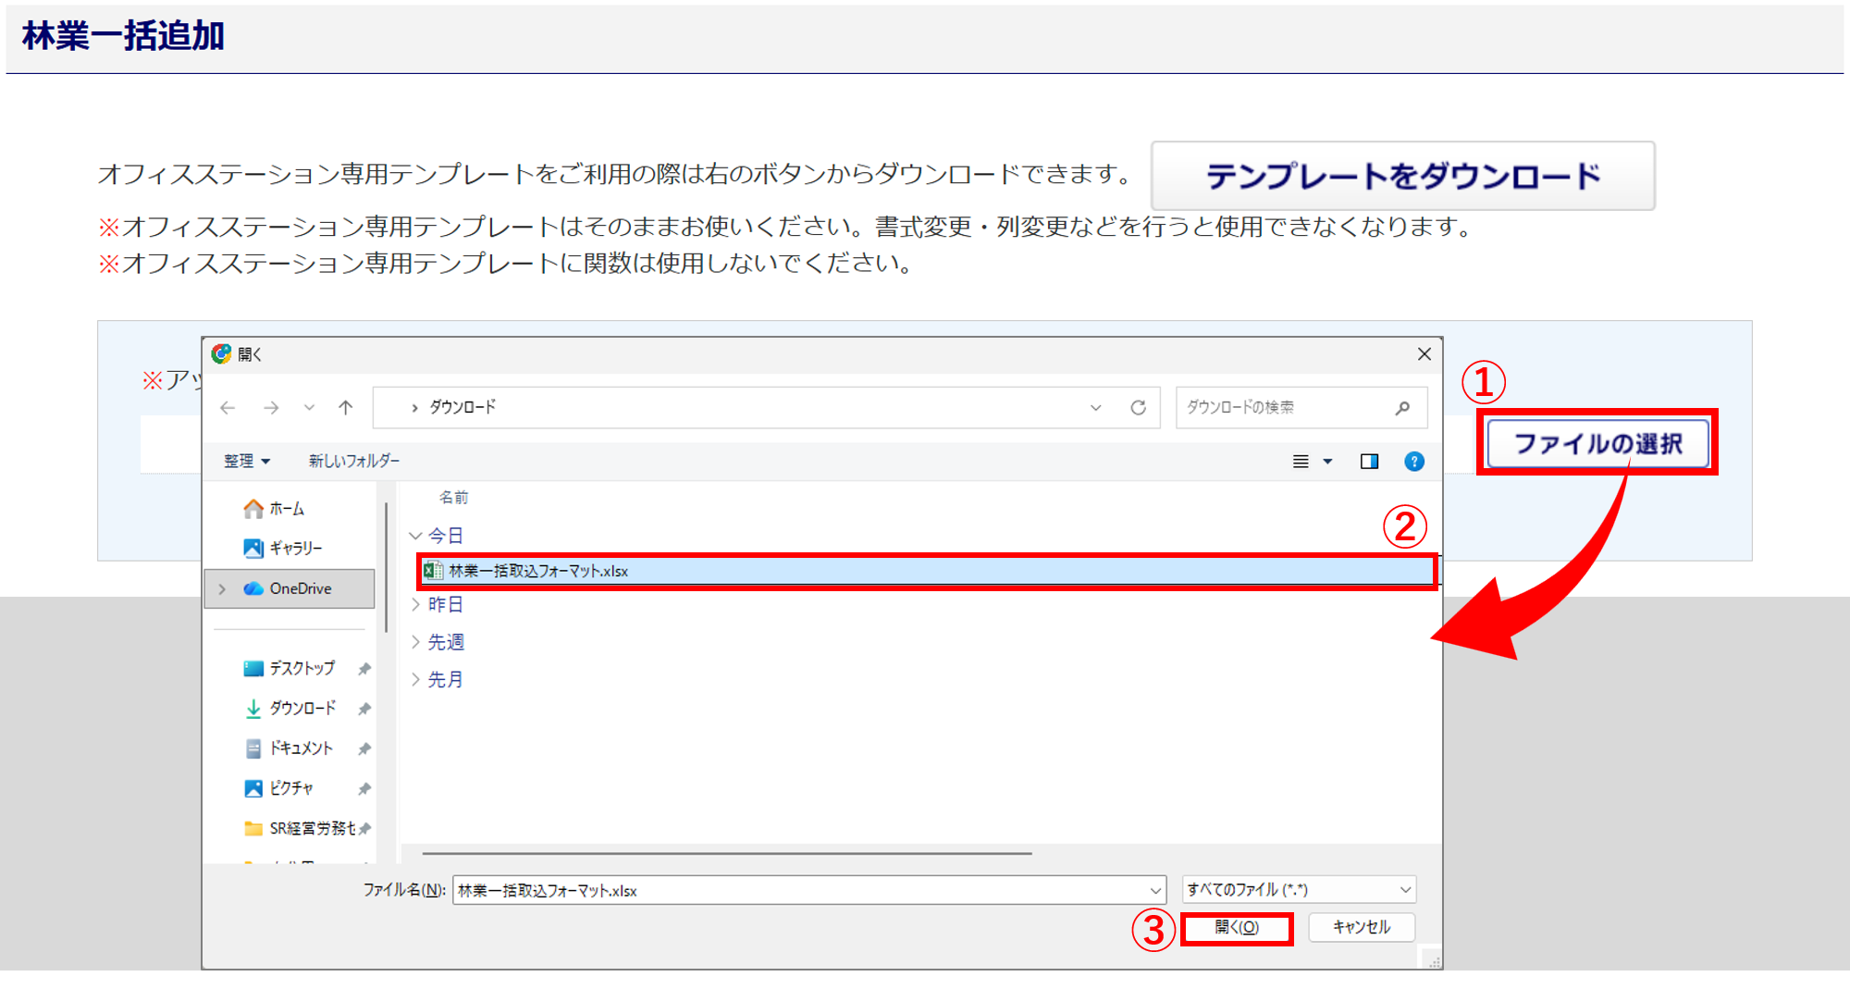
Task: Click the change view layout icon
Action: (1301, 462)
